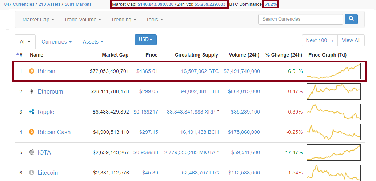Click the Bitcoin Cash coin icon
This screenshot has height=181, width=376.
[31, 132]
